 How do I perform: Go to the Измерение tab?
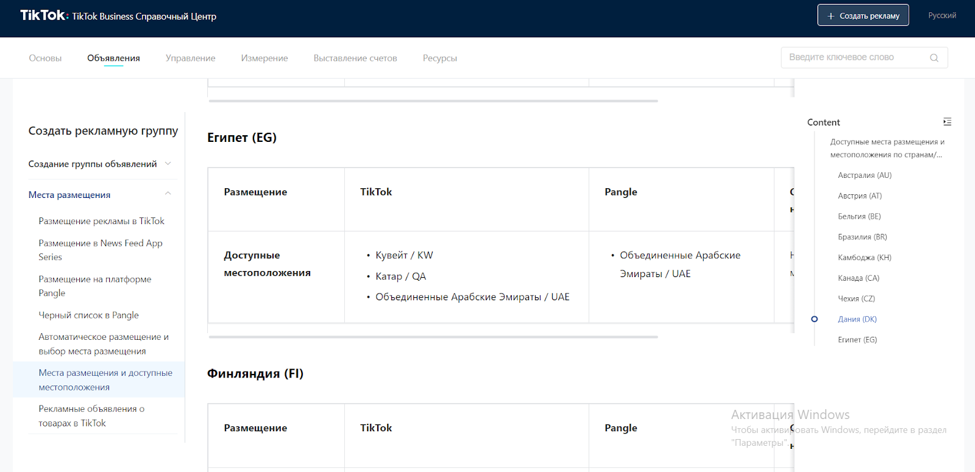(264, 58)
